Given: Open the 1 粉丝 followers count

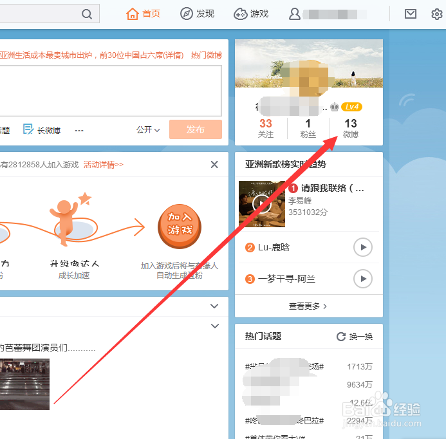Looking at the screenshot, I should [x=308, y=128].
